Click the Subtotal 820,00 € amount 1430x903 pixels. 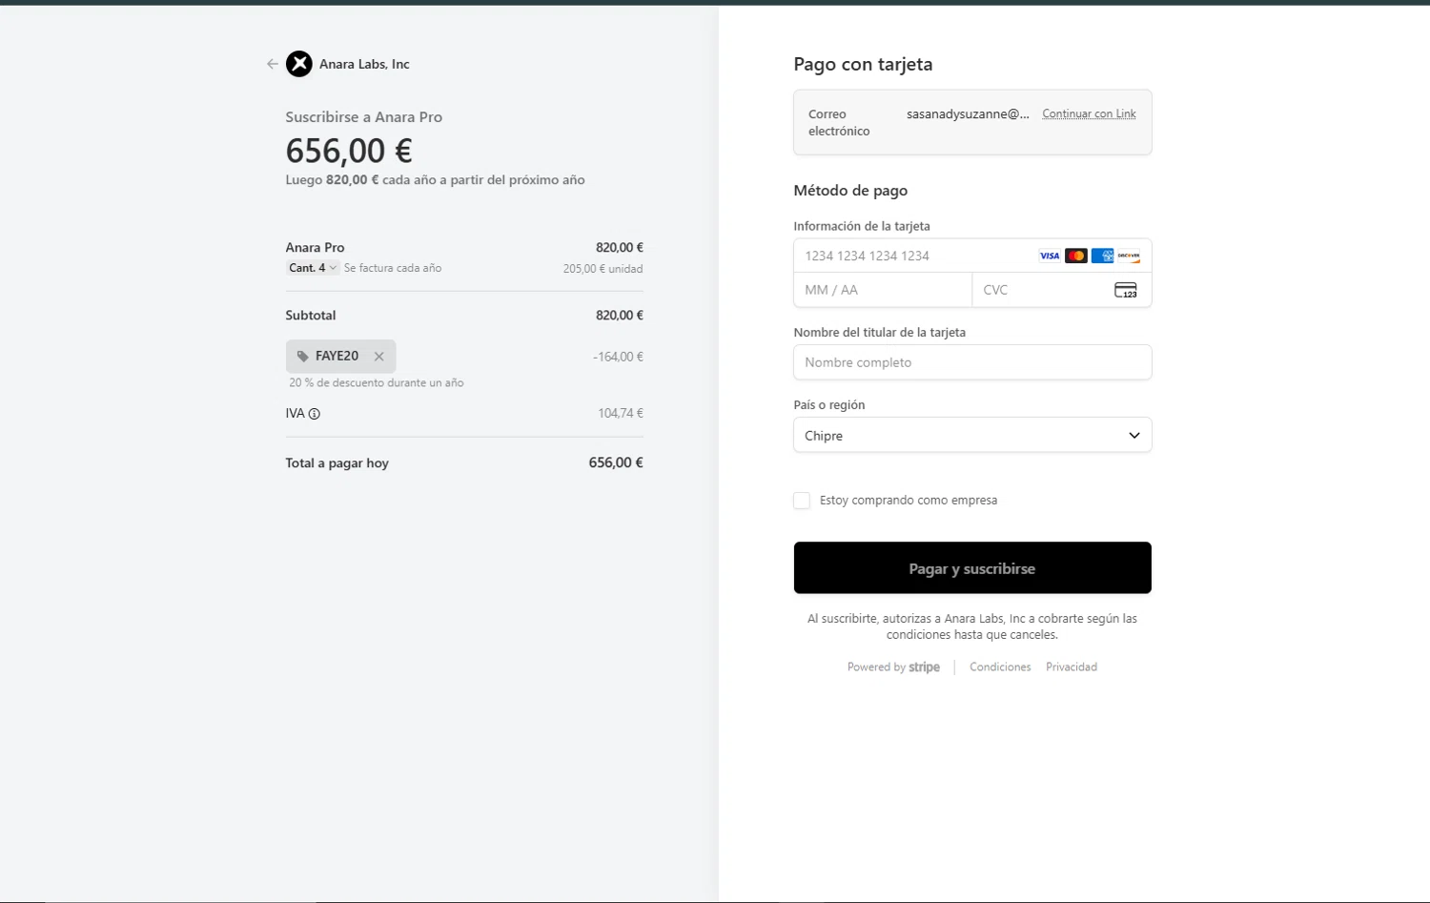click(620, 315)
